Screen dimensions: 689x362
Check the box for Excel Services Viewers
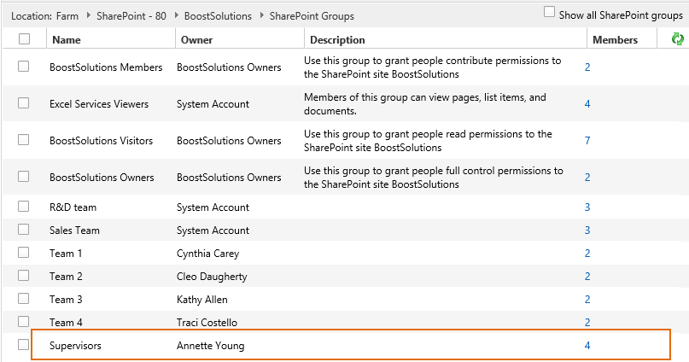[24, 103]
